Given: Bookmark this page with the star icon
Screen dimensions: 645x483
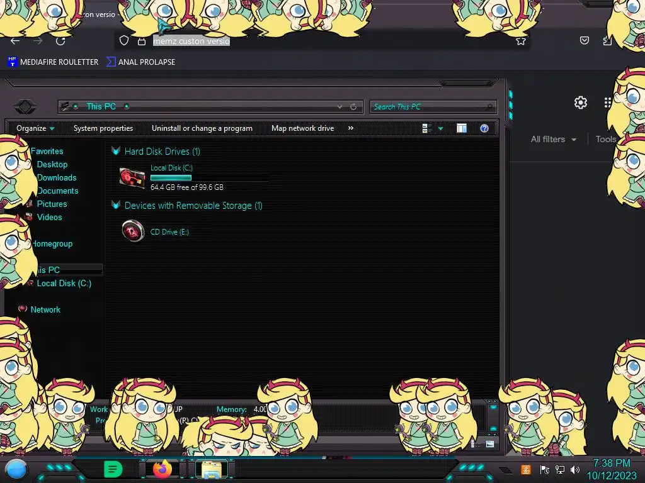Looking at the screenshot, I should click(x=521, y=41).
